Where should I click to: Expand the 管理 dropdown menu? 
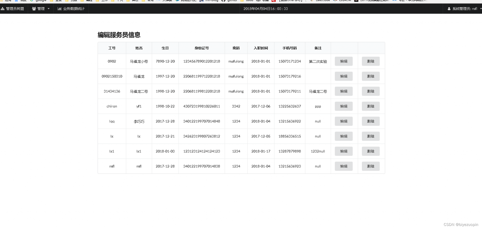coord(41,9)
